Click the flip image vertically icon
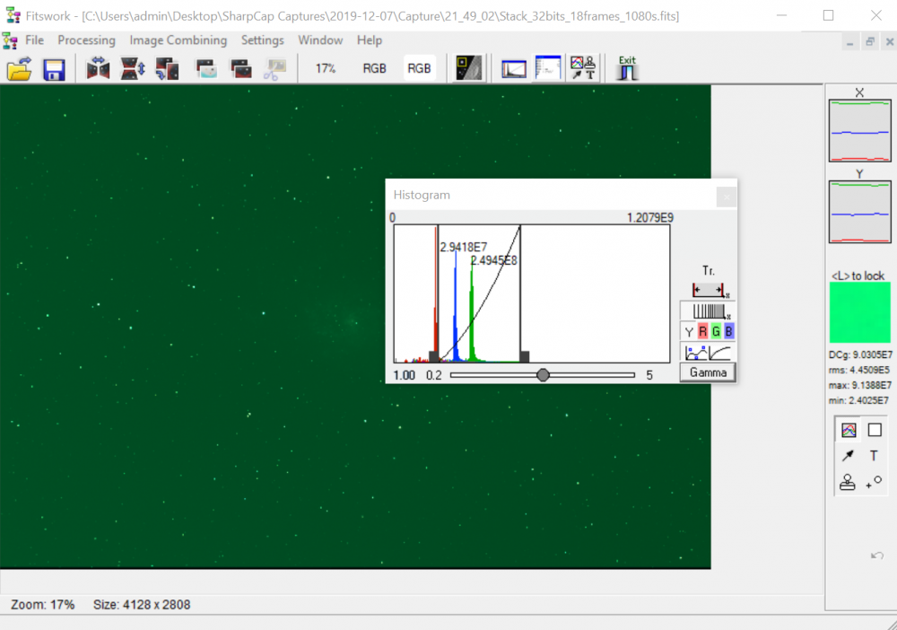Screen dimensions: 897x630 click(133, 69)
